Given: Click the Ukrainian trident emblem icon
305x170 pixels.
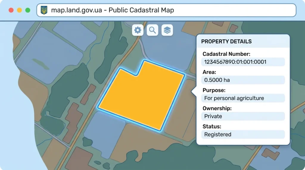Looking at the screenshot, I should click(44, 10).
